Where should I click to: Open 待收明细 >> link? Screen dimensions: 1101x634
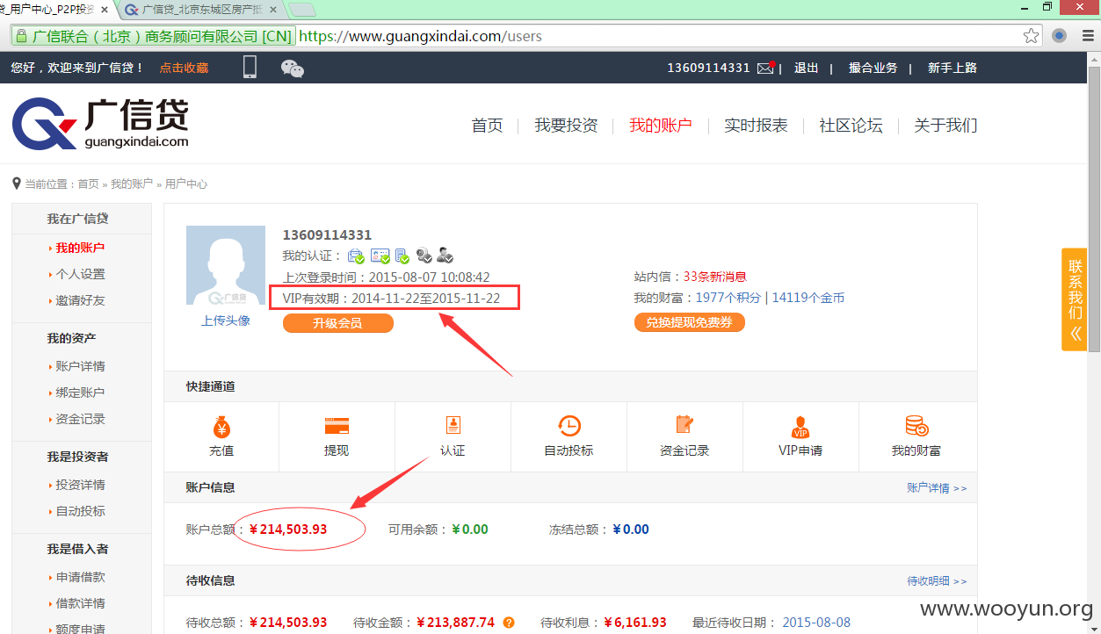tap(937, 581)
